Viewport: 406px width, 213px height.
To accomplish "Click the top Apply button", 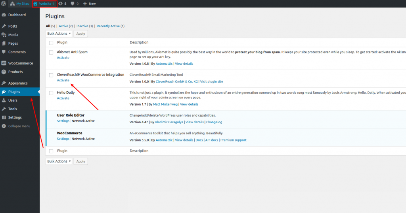I will [x=81, y=34].
